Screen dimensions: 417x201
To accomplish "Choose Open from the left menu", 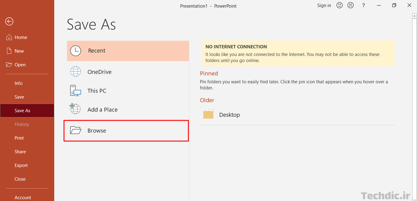I will click(27, 65).
